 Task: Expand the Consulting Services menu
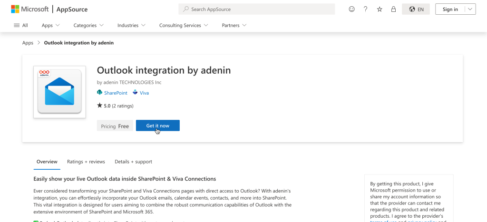click(x=184, y=25)
